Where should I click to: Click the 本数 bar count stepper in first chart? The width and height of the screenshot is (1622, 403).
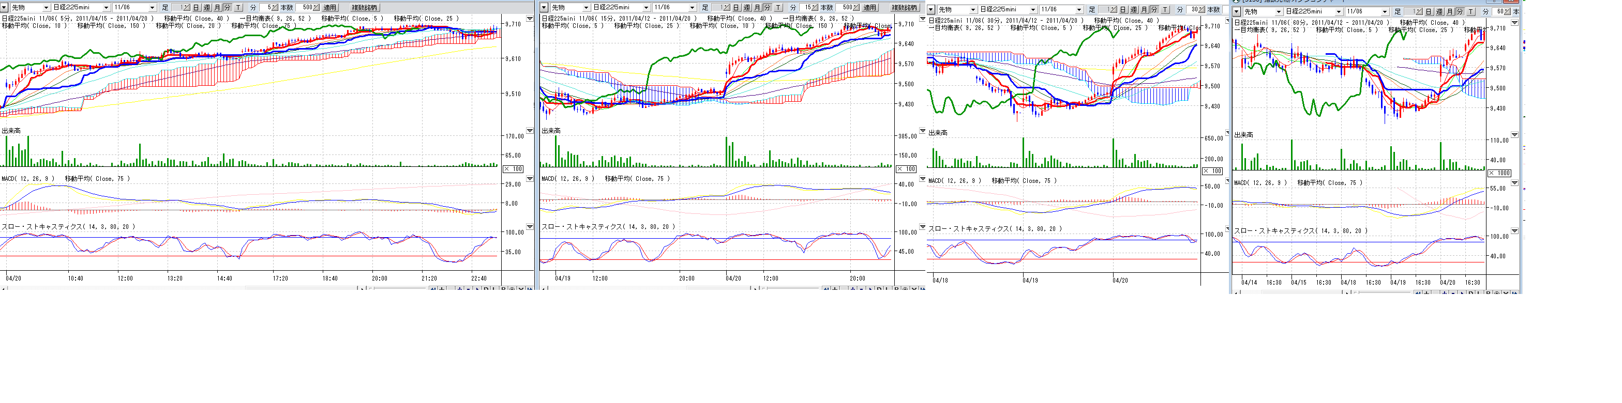[317, 8]
